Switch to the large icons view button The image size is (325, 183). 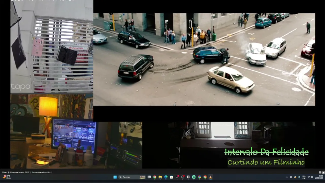coord(323,172)
